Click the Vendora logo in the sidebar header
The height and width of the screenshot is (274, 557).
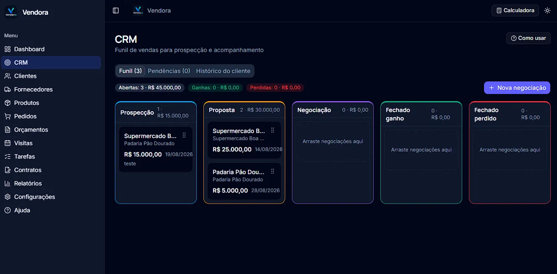click(11, 12)
